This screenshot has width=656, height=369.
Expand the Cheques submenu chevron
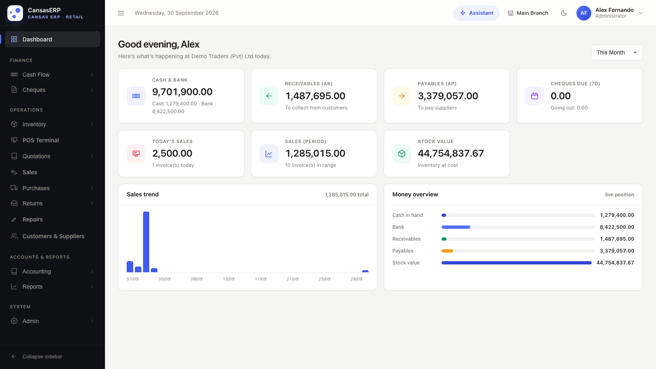tap(92, 90)
